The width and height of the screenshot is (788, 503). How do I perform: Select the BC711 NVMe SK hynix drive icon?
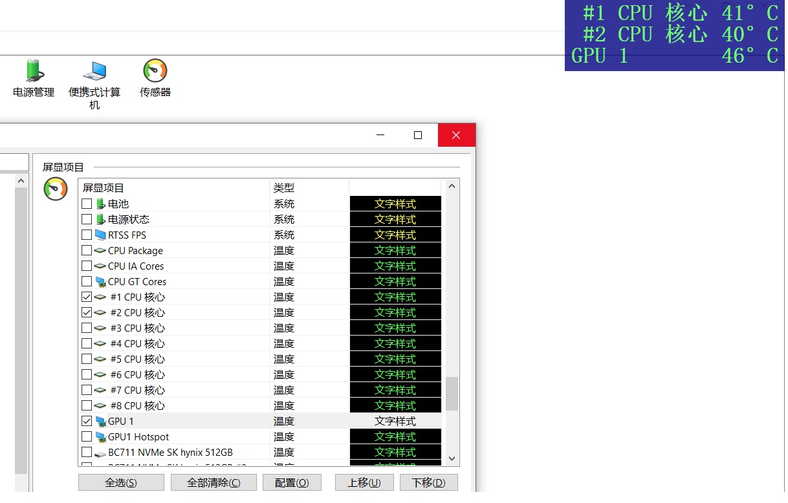(x=100, y=453)
